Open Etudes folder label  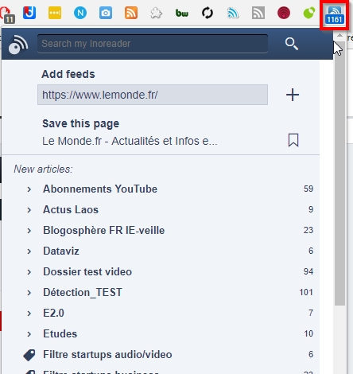click(60, 334)
